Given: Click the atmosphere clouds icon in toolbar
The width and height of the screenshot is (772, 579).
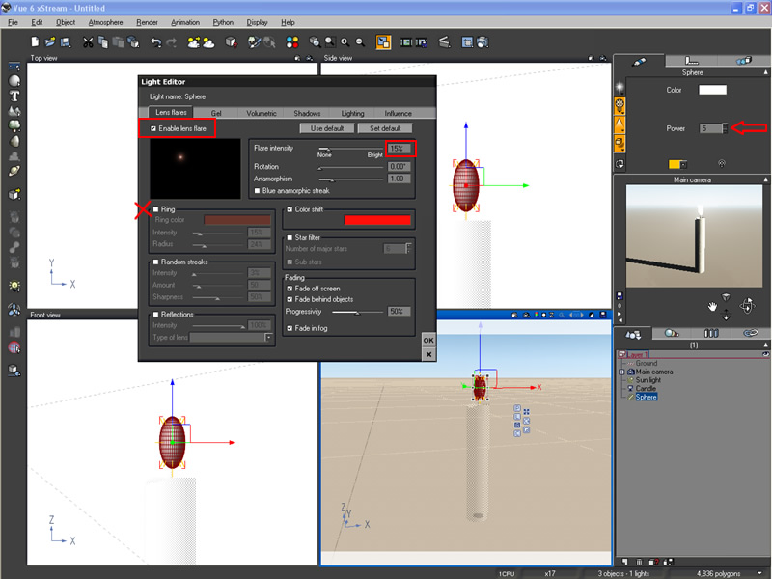Looking at the screenshot, I should [x=208, y=42].
